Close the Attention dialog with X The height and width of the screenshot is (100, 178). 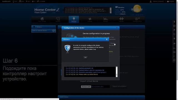(x=107, y=39)
